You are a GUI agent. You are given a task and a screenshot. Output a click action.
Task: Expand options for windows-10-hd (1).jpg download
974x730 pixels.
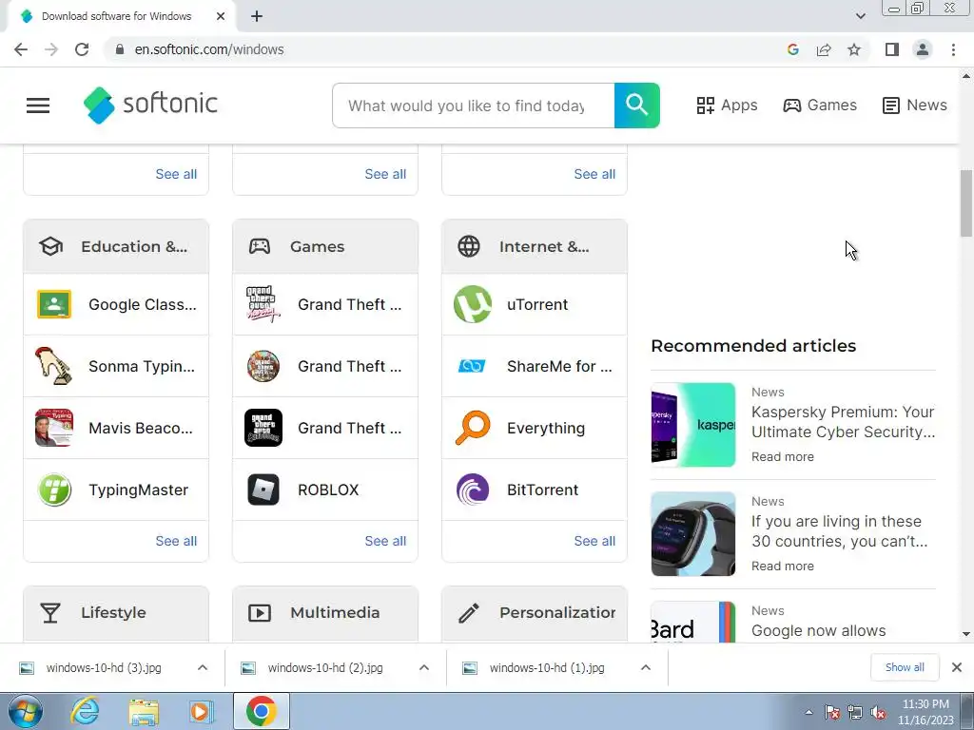coord(646,668)
